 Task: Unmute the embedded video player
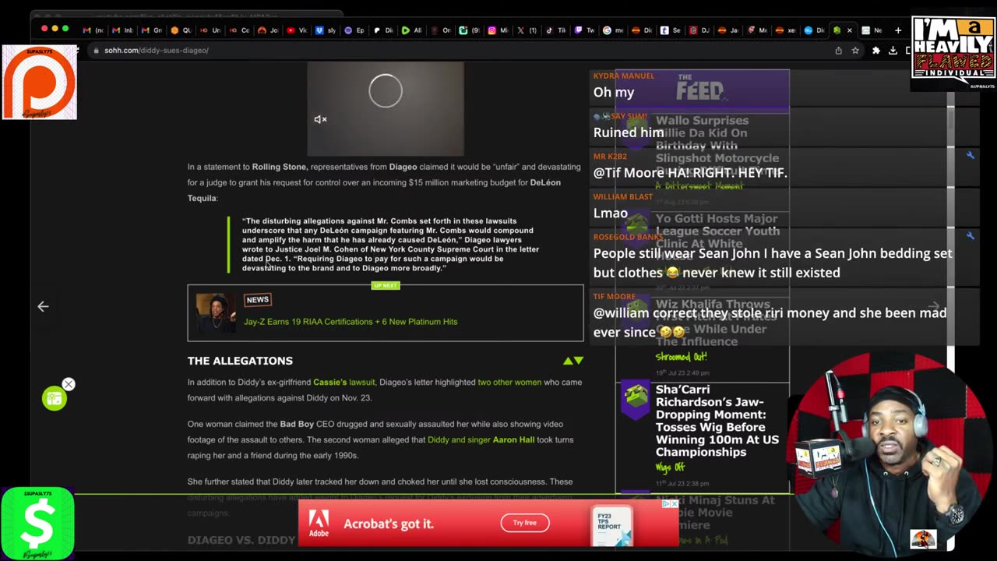pos(320,119)
